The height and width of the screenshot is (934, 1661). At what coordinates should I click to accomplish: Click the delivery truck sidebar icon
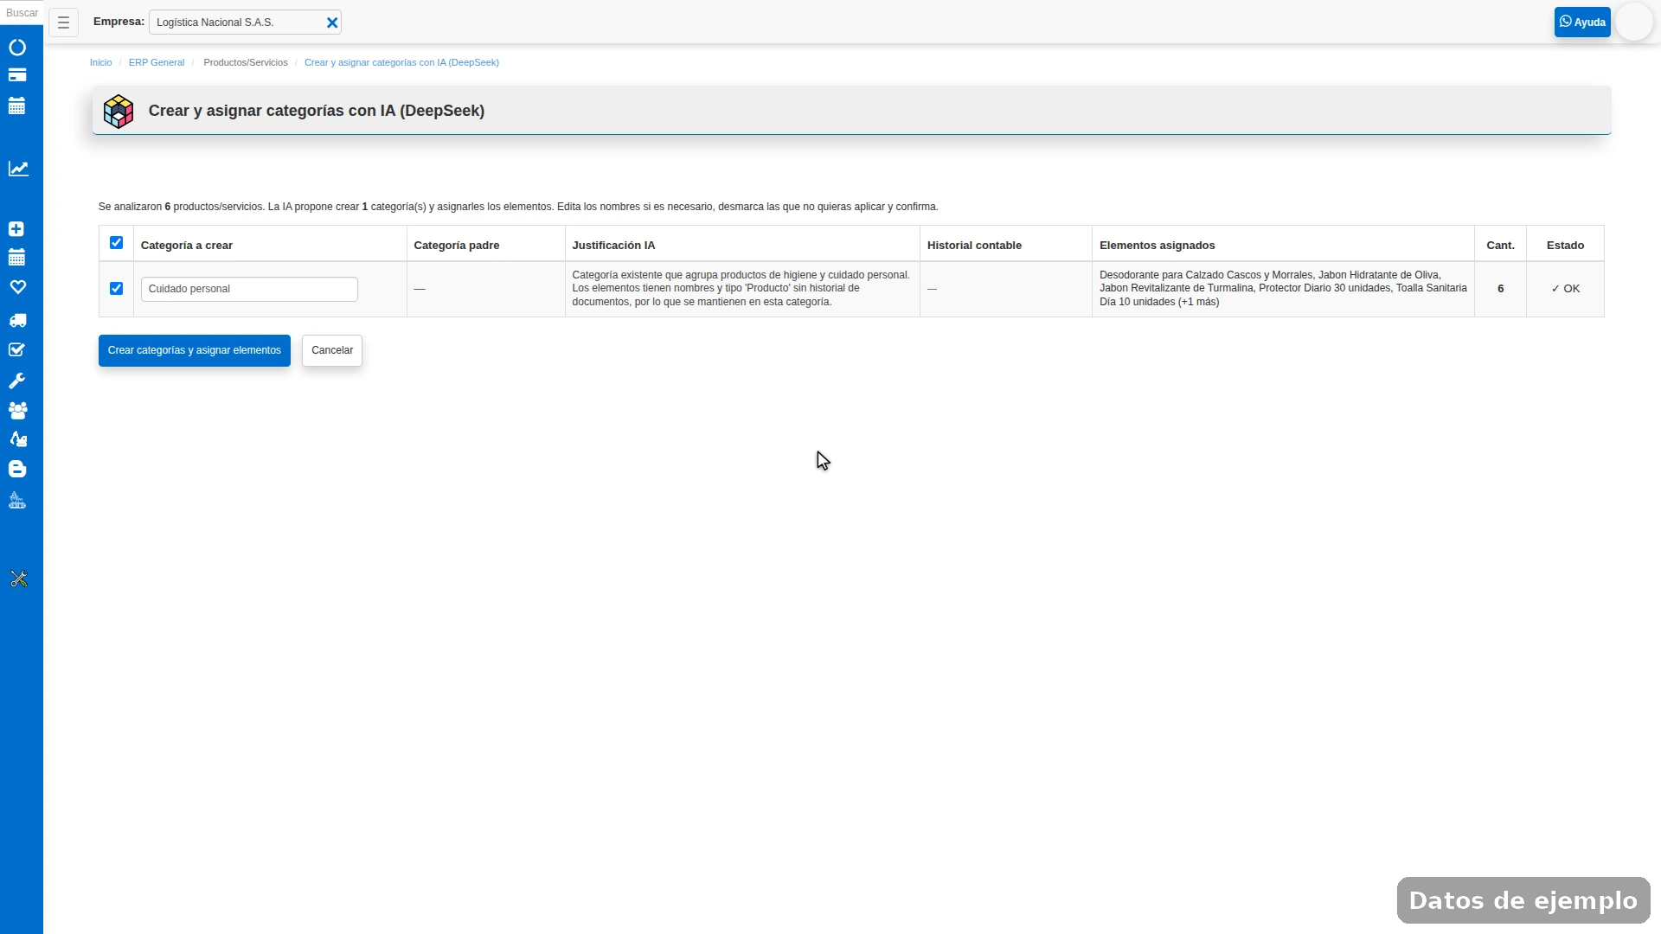[17, 321]
